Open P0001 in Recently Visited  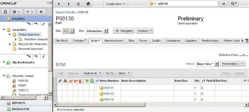(22, 85)
